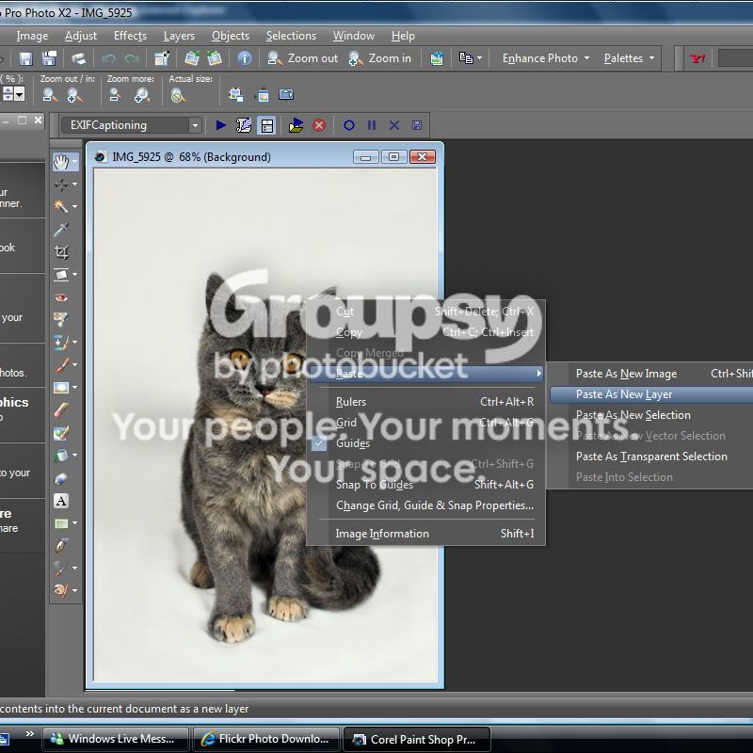The height and width of the screenshot is (753, 753).
Task: Select the Flood Fill bucket tool
Action: coord(61,456)
